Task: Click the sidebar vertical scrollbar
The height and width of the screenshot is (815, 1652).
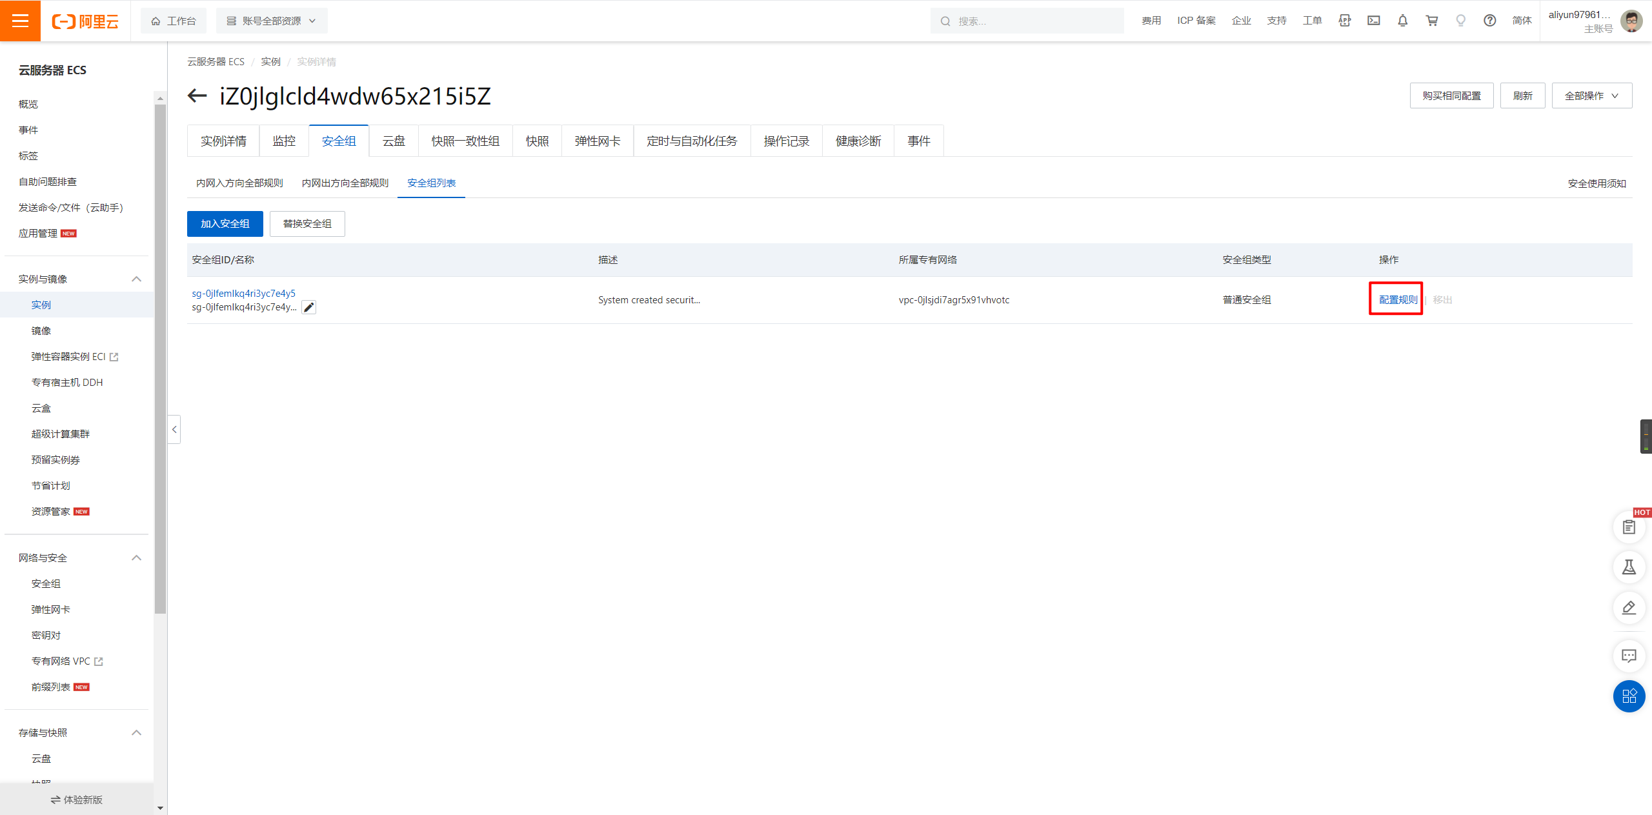Action: 160,359
